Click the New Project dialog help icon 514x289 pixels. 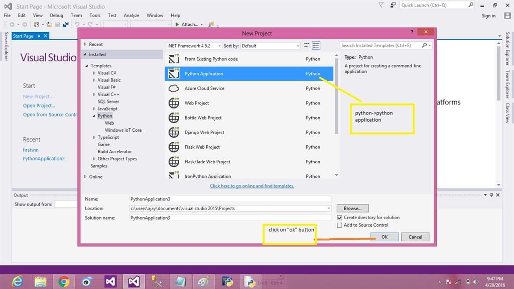[412, 32]
